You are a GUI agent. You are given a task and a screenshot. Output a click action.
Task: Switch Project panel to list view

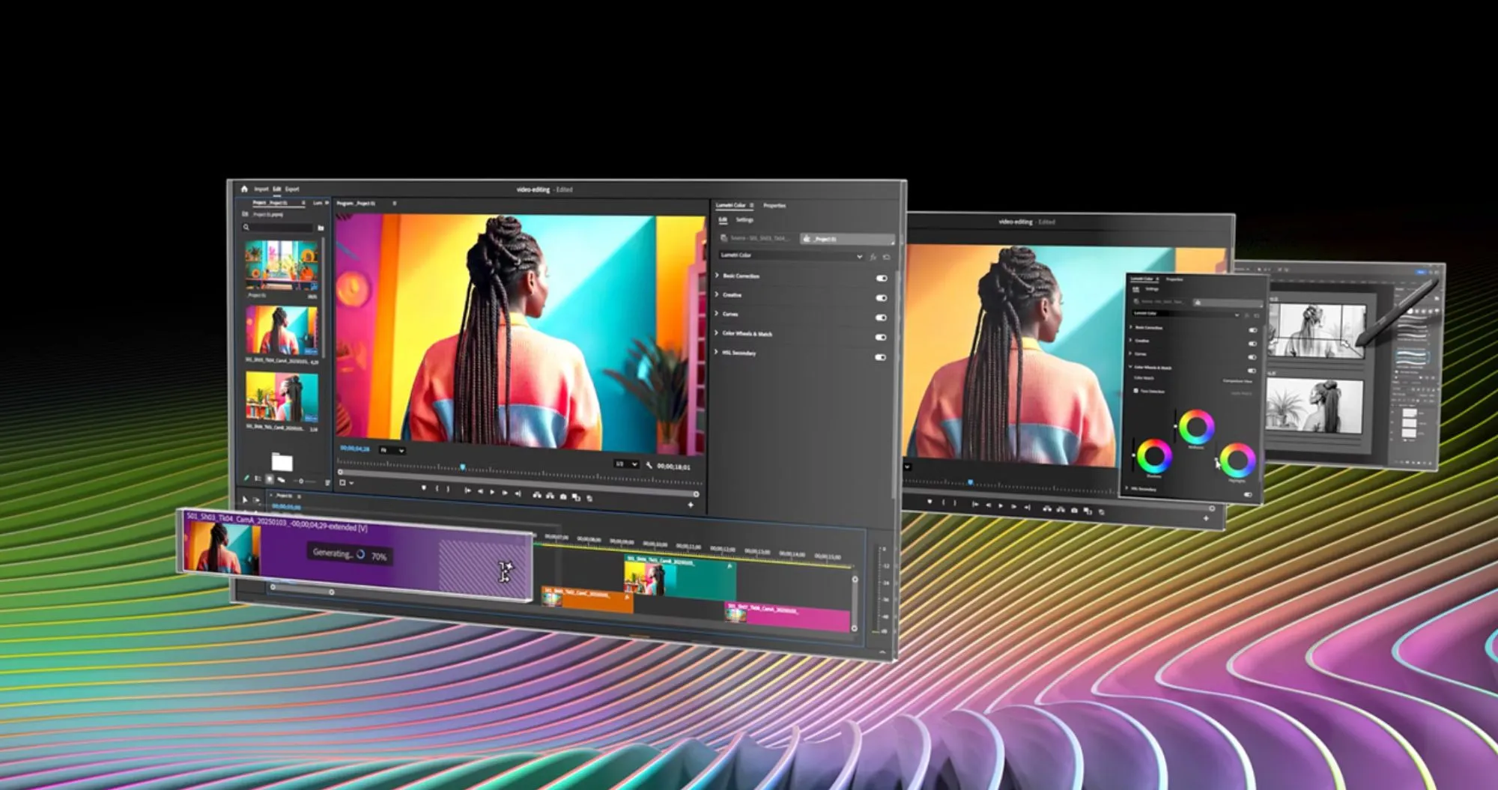coord(258,478)
